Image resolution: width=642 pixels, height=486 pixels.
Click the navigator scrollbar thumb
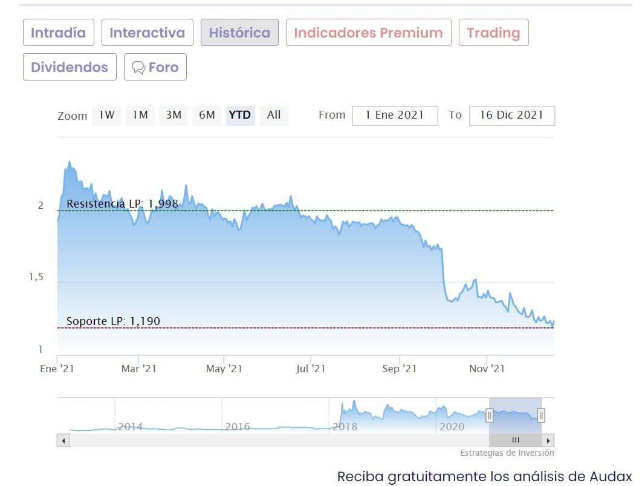click(x=515, y=441)
